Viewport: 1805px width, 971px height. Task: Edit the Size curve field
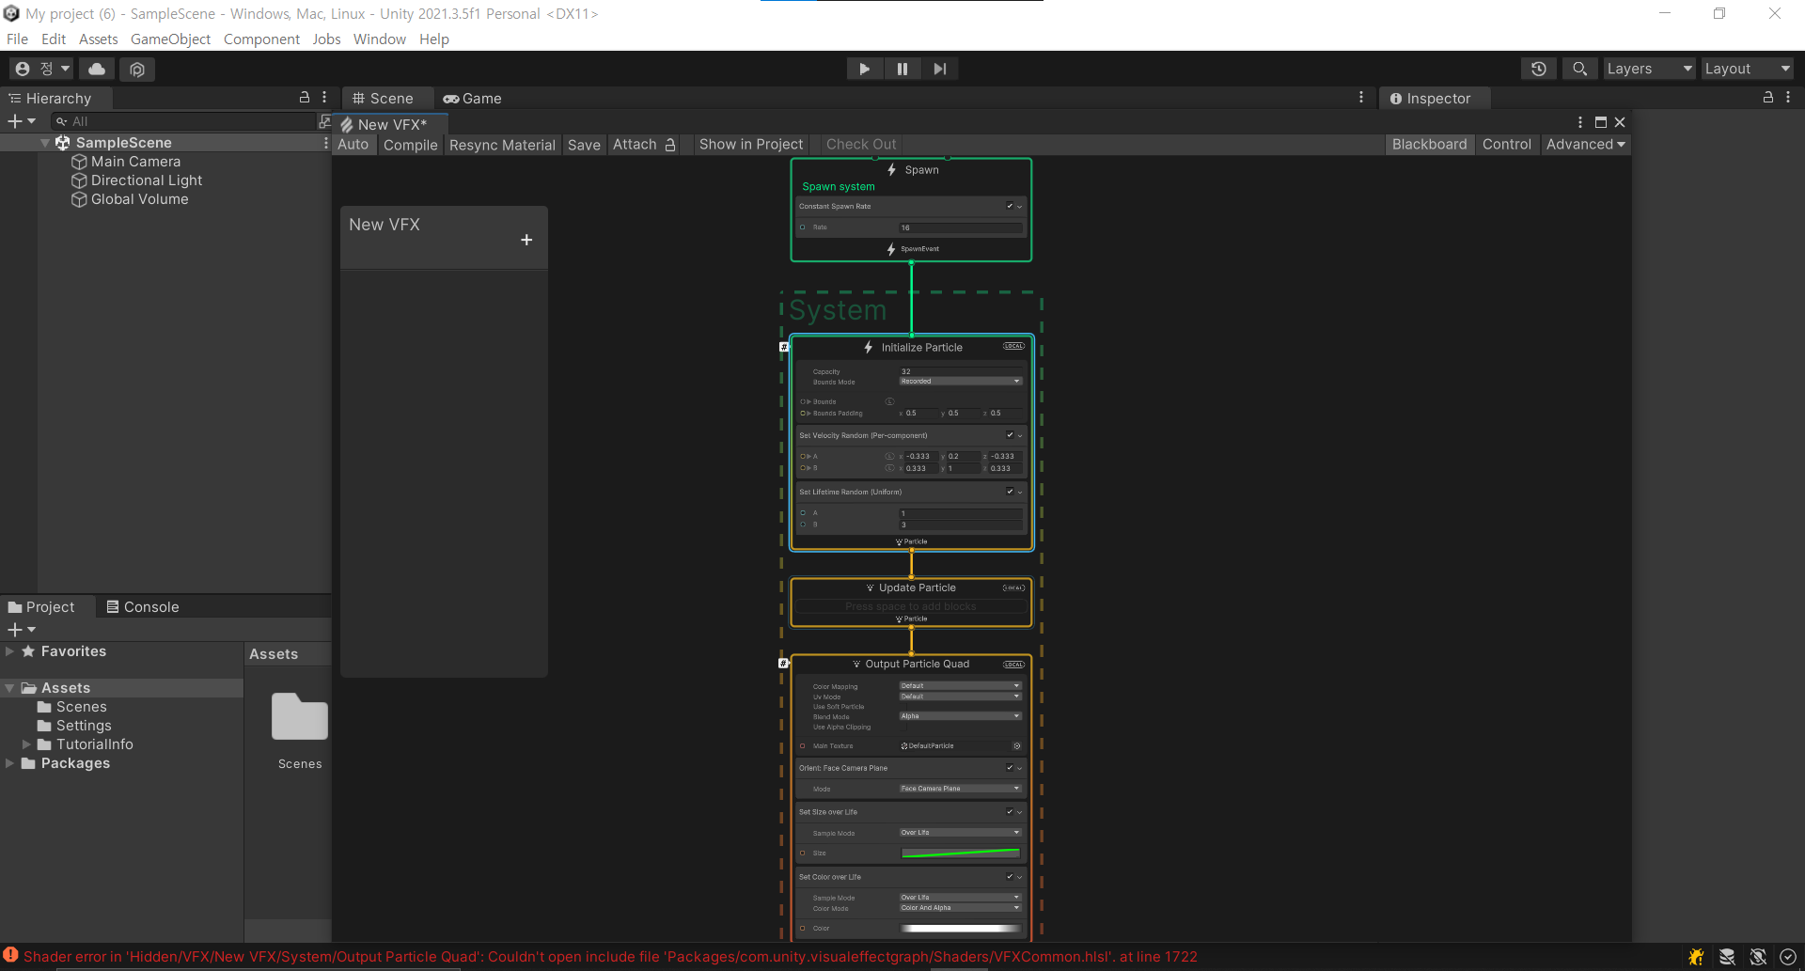pyautogui.click(x=961, y=854)
